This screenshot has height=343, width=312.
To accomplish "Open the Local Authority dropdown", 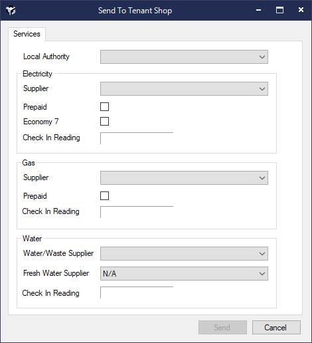I will pyautogui.click(x=184, y=57).
